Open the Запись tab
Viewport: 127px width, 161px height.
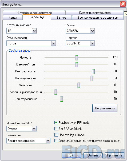click(61, 18)
